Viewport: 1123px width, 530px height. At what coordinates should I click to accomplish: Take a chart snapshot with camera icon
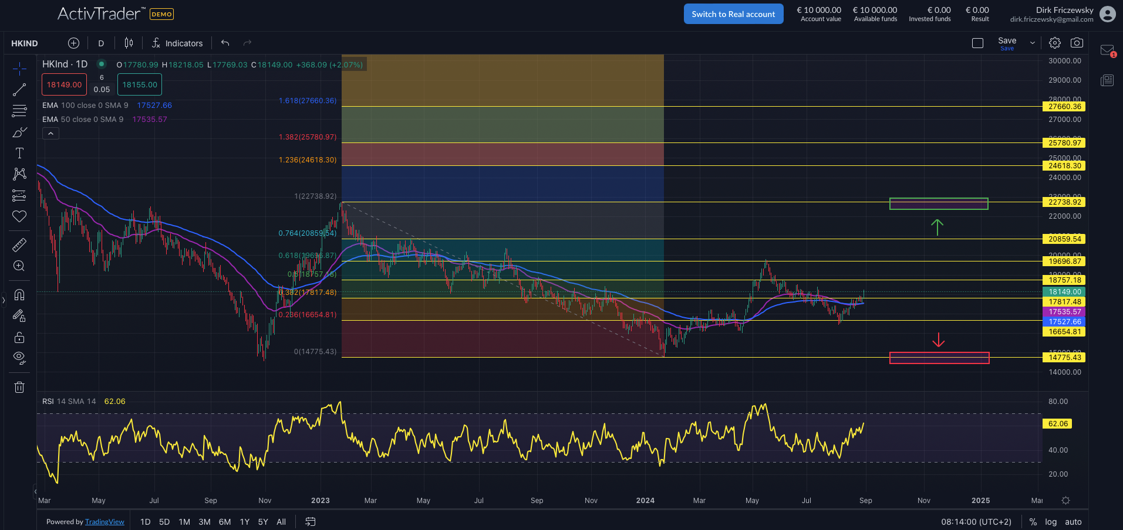pyautogui.click(x=1077, y=43)
